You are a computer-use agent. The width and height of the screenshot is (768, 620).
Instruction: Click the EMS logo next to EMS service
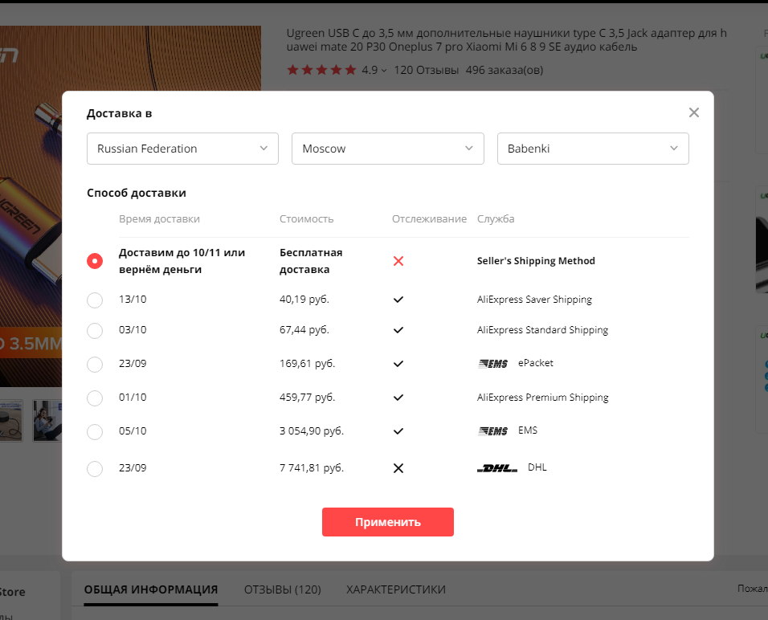[x=493, y=430]
